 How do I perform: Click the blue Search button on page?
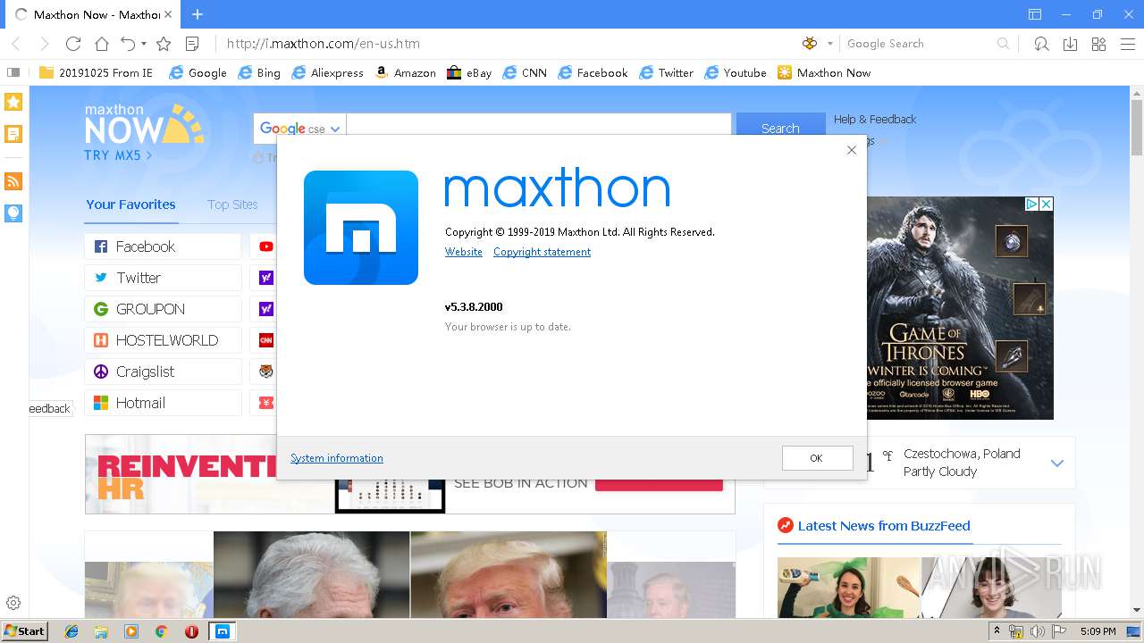(x=780, y=129)
